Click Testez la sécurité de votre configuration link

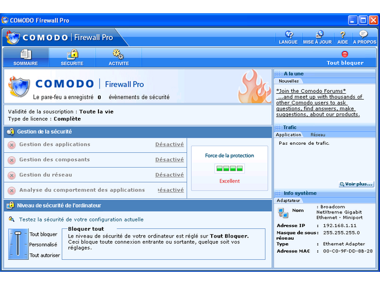coord(81,220)
